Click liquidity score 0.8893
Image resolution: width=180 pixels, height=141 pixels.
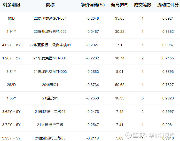168,72
